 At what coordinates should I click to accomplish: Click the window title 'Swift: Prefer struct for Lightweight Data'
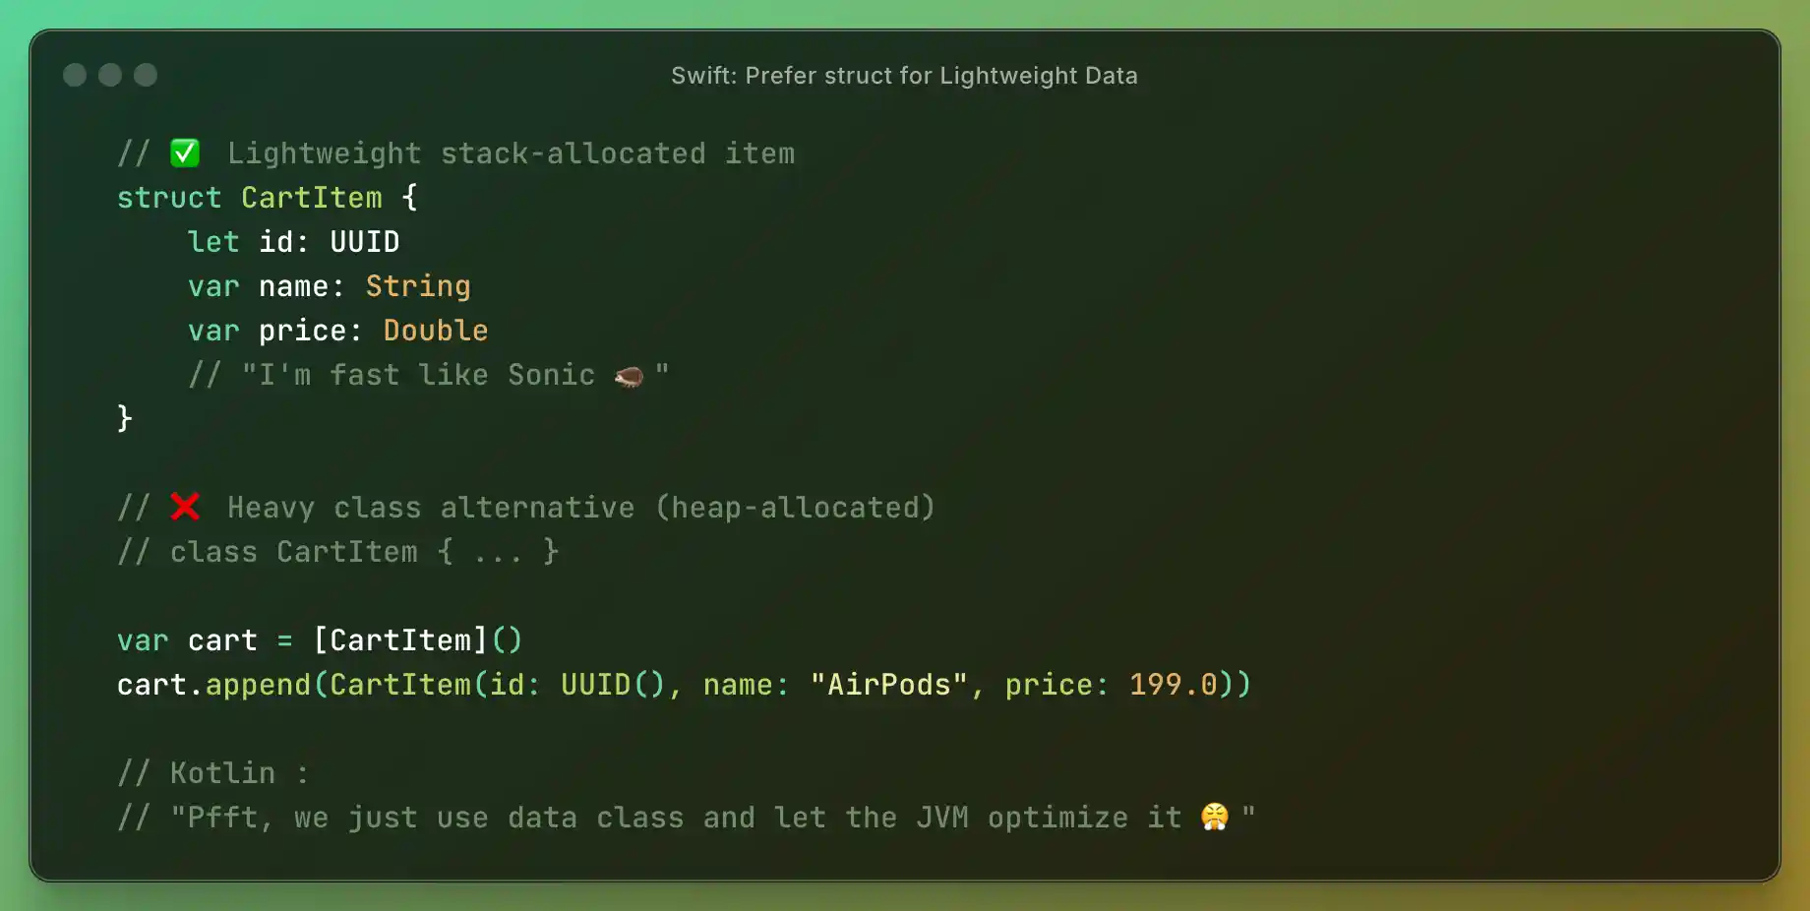coord(904,76)
